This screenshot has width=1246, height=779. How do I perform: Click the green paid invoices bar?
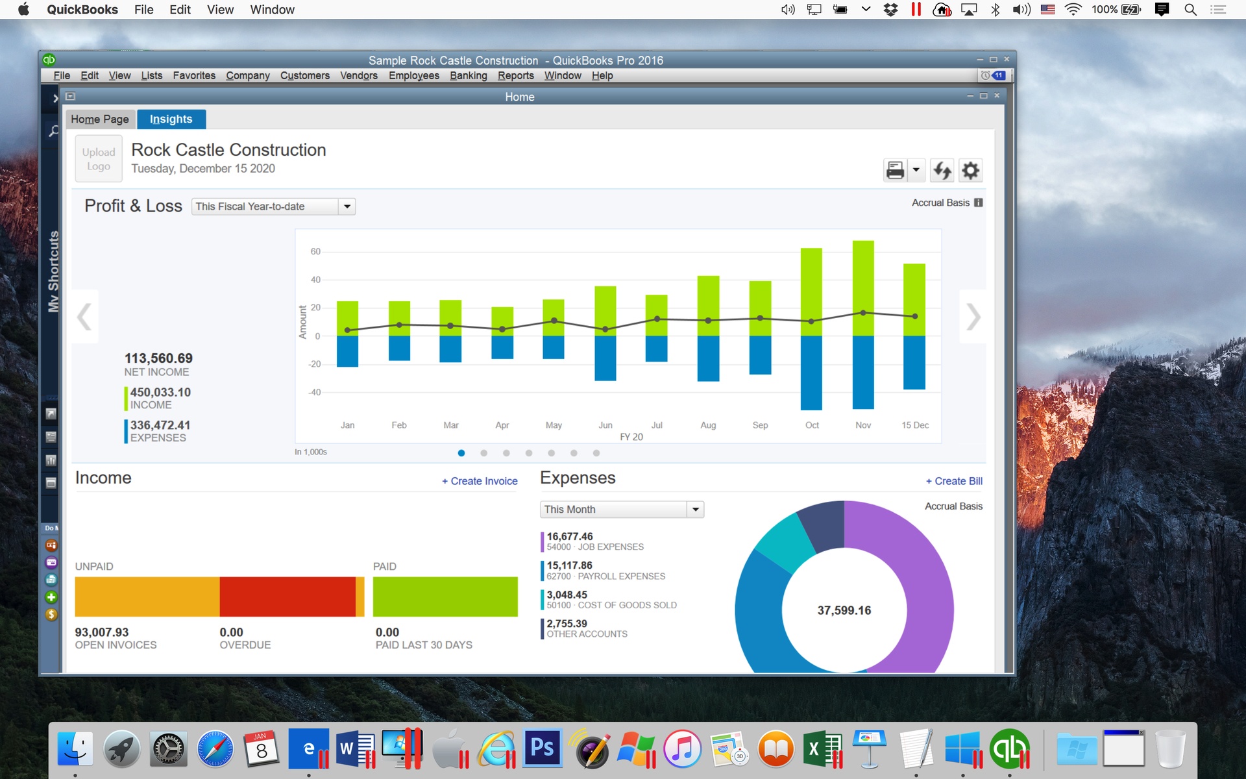coord(445,597)
